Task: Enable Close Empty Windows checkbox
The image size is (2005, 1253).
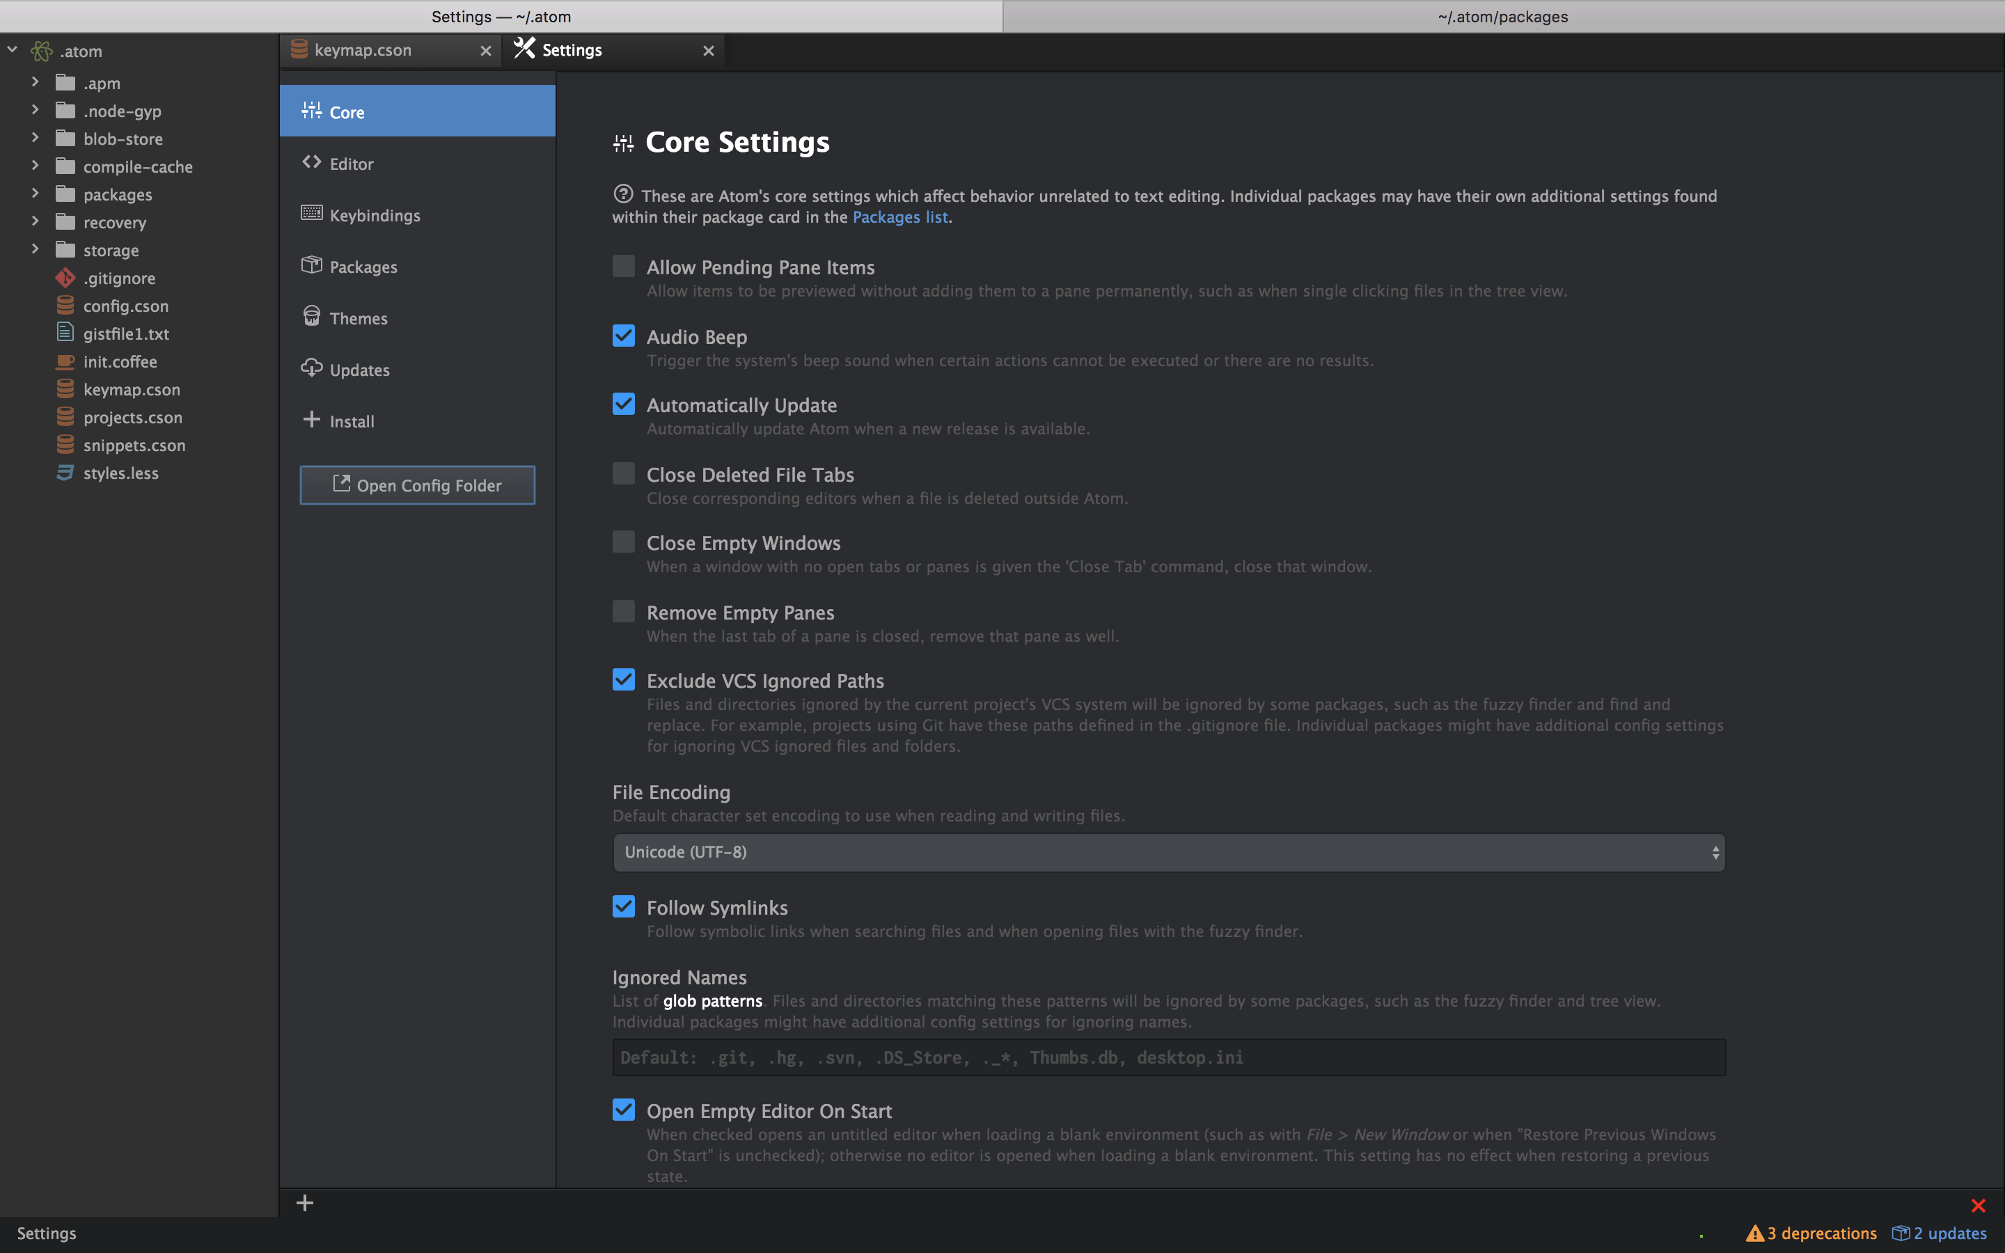Action: pos(623,542)
